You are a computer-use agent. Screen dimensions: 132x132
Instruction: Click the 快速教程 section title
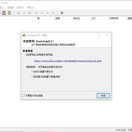(28, 51)
